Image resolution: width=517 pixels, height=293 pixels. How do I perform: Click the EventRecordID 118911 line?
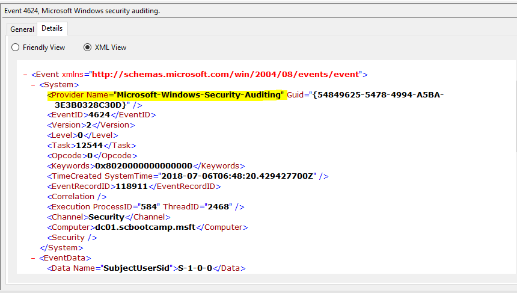(x=134, y=187)
